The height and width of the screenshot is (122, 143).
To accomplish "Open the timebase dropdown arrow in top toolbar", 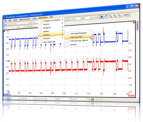I will point(29,22).
